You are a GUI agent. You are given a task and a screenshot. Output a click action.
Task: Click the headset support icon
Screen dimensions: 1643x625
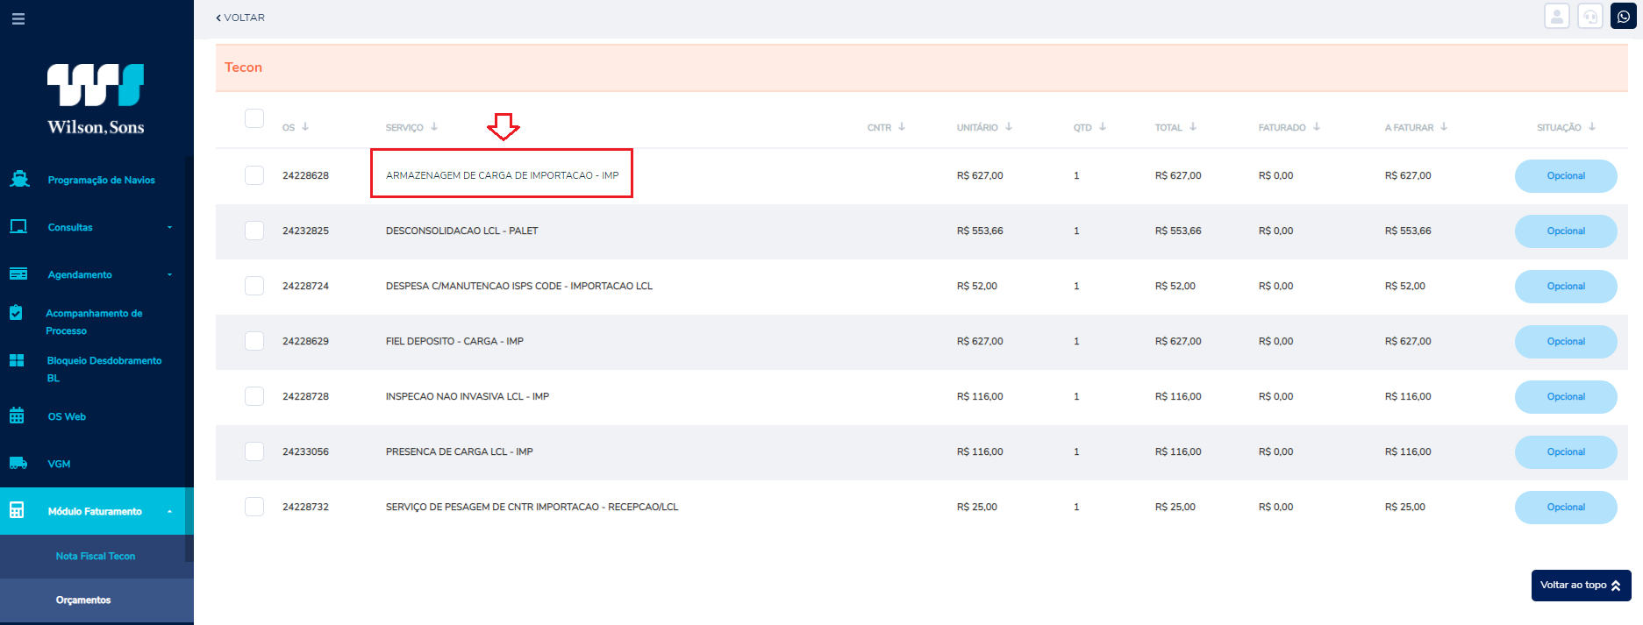[1589, 17]
